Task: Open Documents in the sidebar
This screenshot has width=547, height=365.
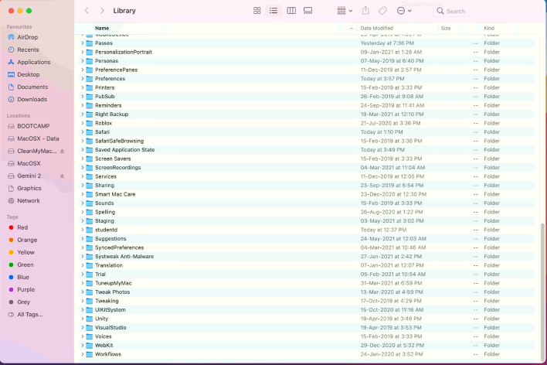Action: pyautogui.click(x=32, y=87)
